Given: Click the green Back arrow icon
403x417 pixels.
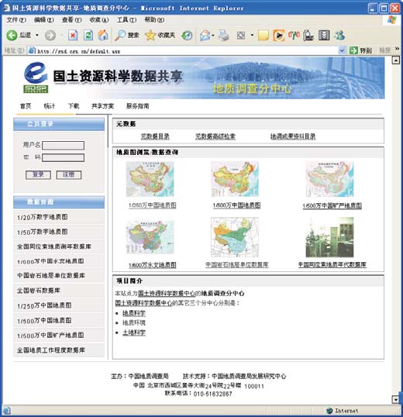Looking at the screenshot, I should [12, 35].
